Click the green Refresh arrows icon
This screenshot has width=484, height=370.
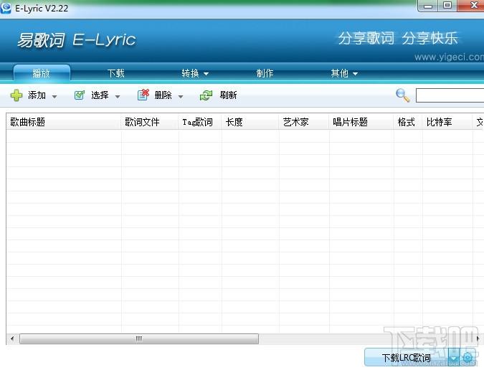pos(207,95)
